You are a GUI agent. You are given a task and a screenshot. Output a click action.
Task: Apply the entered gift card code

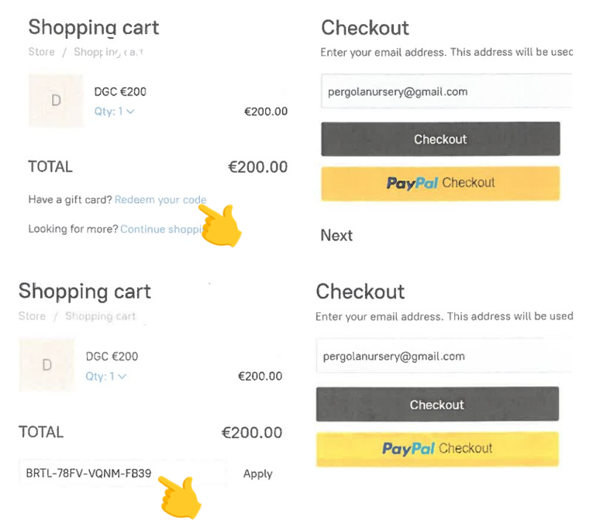pos(257,474)
